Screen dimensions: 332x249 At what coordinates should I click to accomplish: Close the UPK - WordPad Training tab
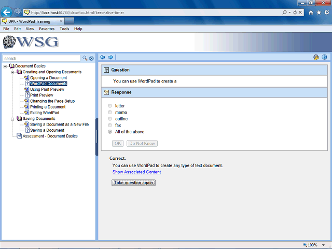(x=61, y=21)
